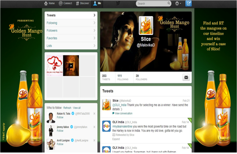Refresh Who to follow suggestions
The width and height of the screenshot is (237, 154).
(x=67, y=108)
